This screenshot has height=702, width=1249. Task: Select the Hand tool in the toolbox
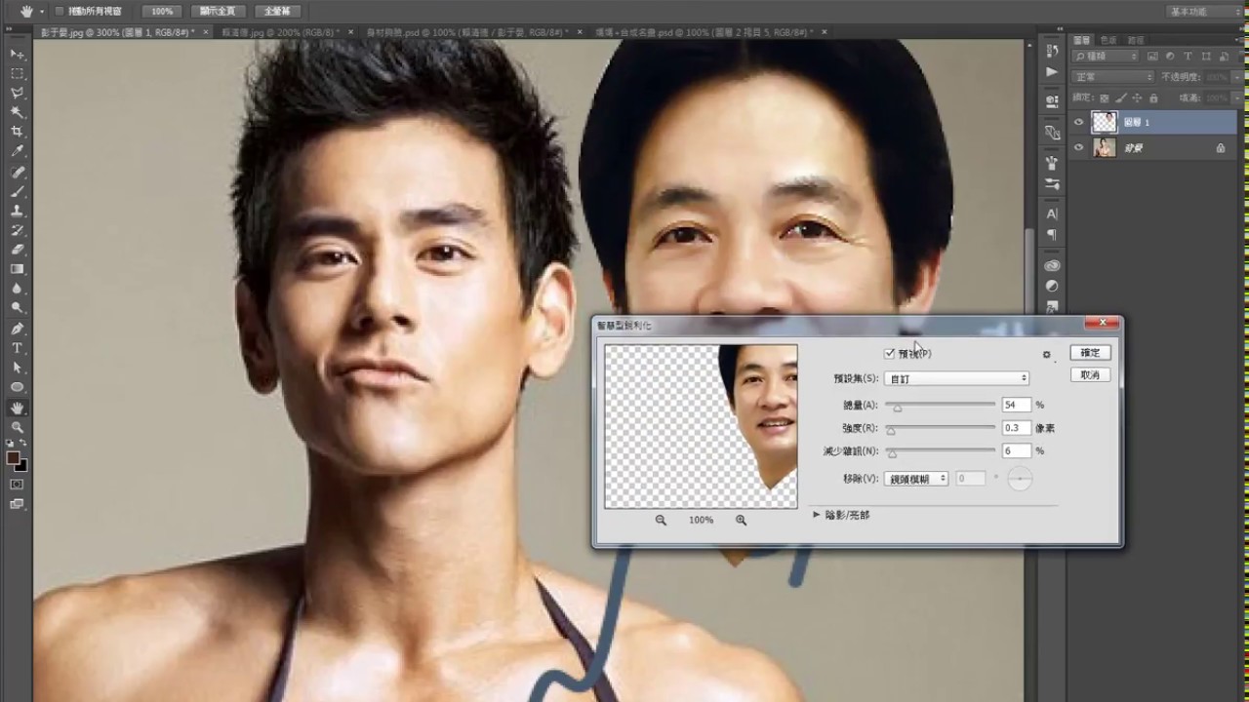(18, 408)
